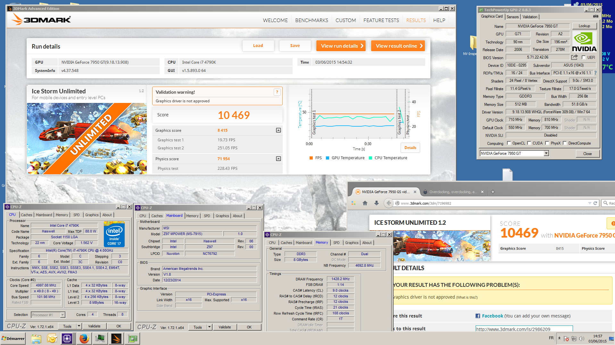
Task: Open the validation warning help question mark
Action: [277, 92]
